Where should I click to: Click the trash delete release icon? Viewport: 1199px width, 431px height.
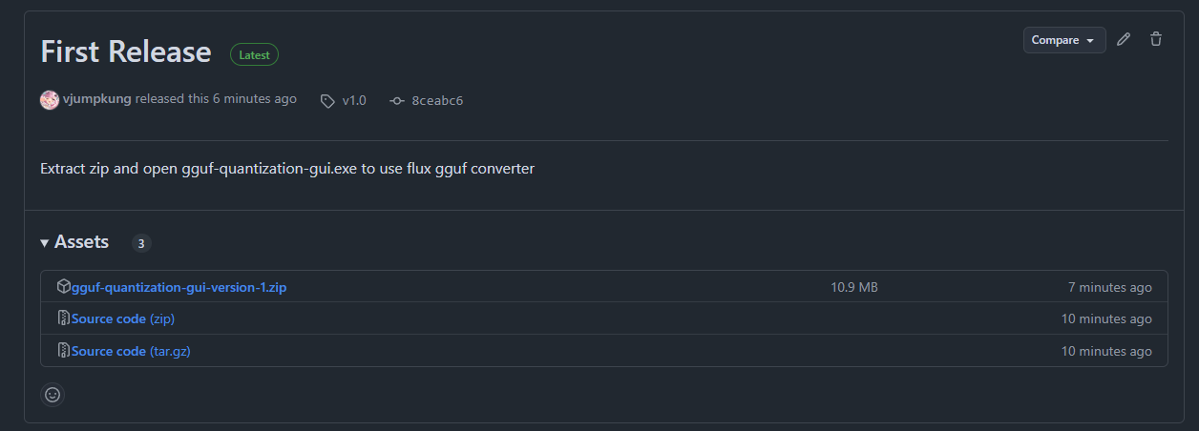(x=1156, y=40)
